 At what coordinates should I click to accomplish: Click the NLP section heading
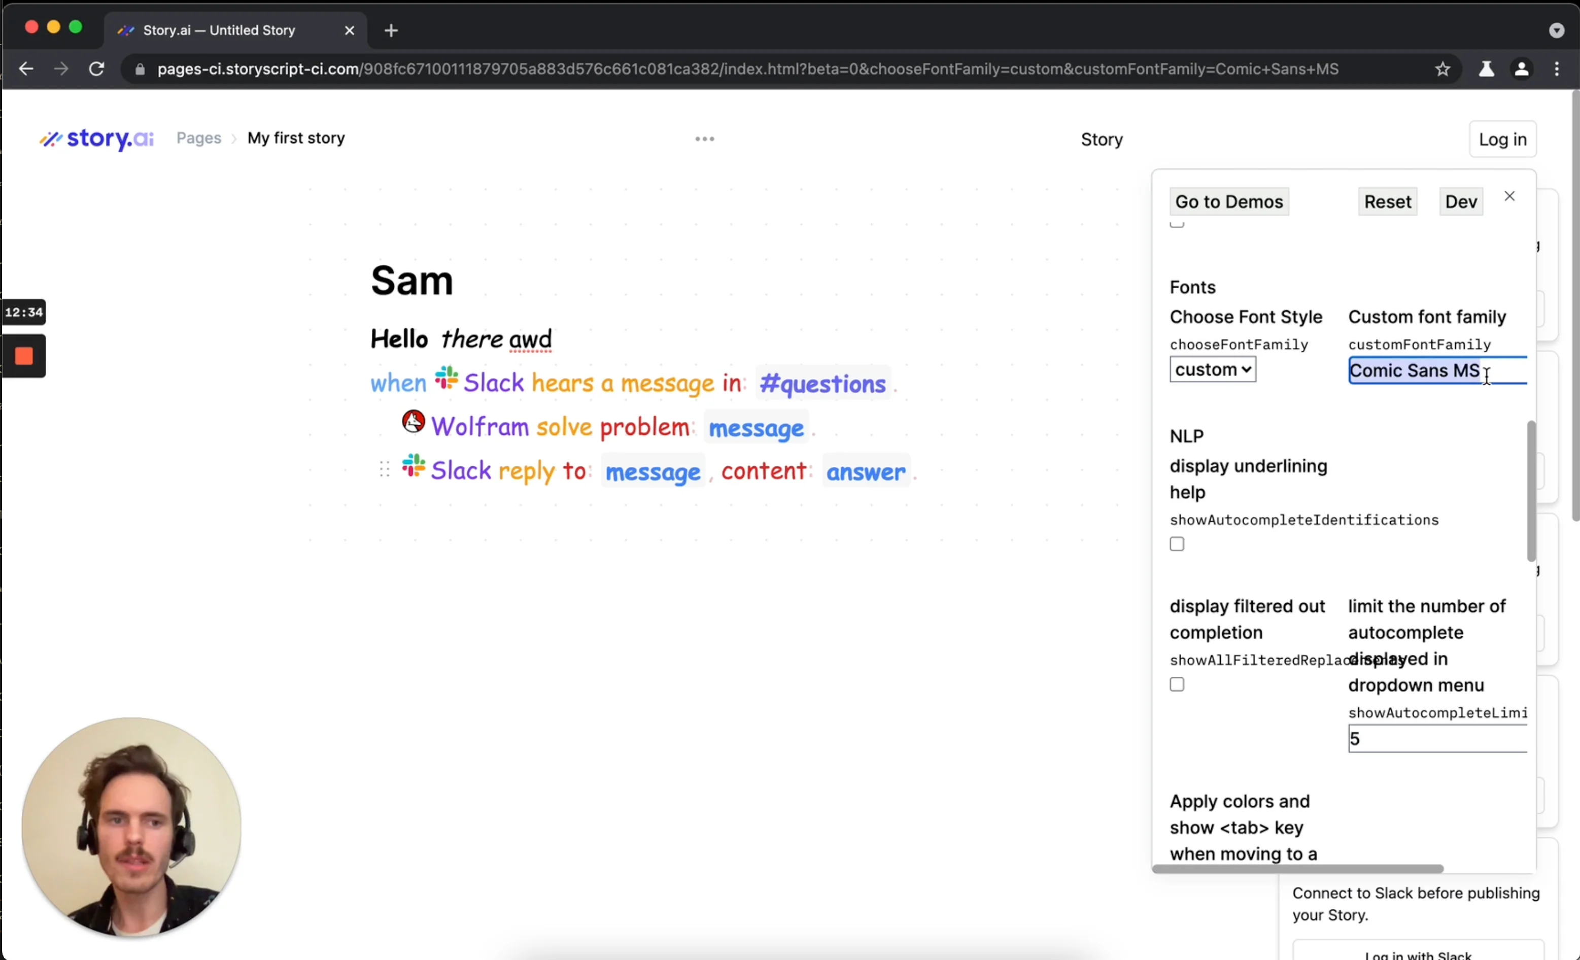pyautogui.click(x=1186, y=436)
